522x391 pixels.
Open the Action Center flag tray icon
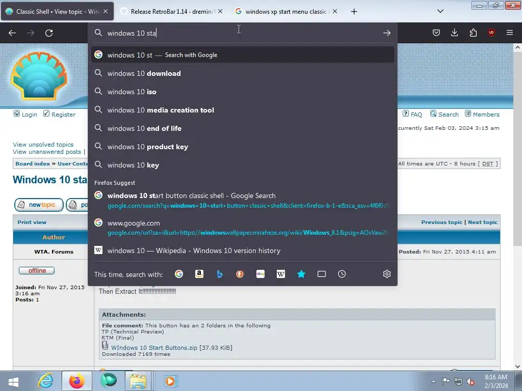pos(446,381)
